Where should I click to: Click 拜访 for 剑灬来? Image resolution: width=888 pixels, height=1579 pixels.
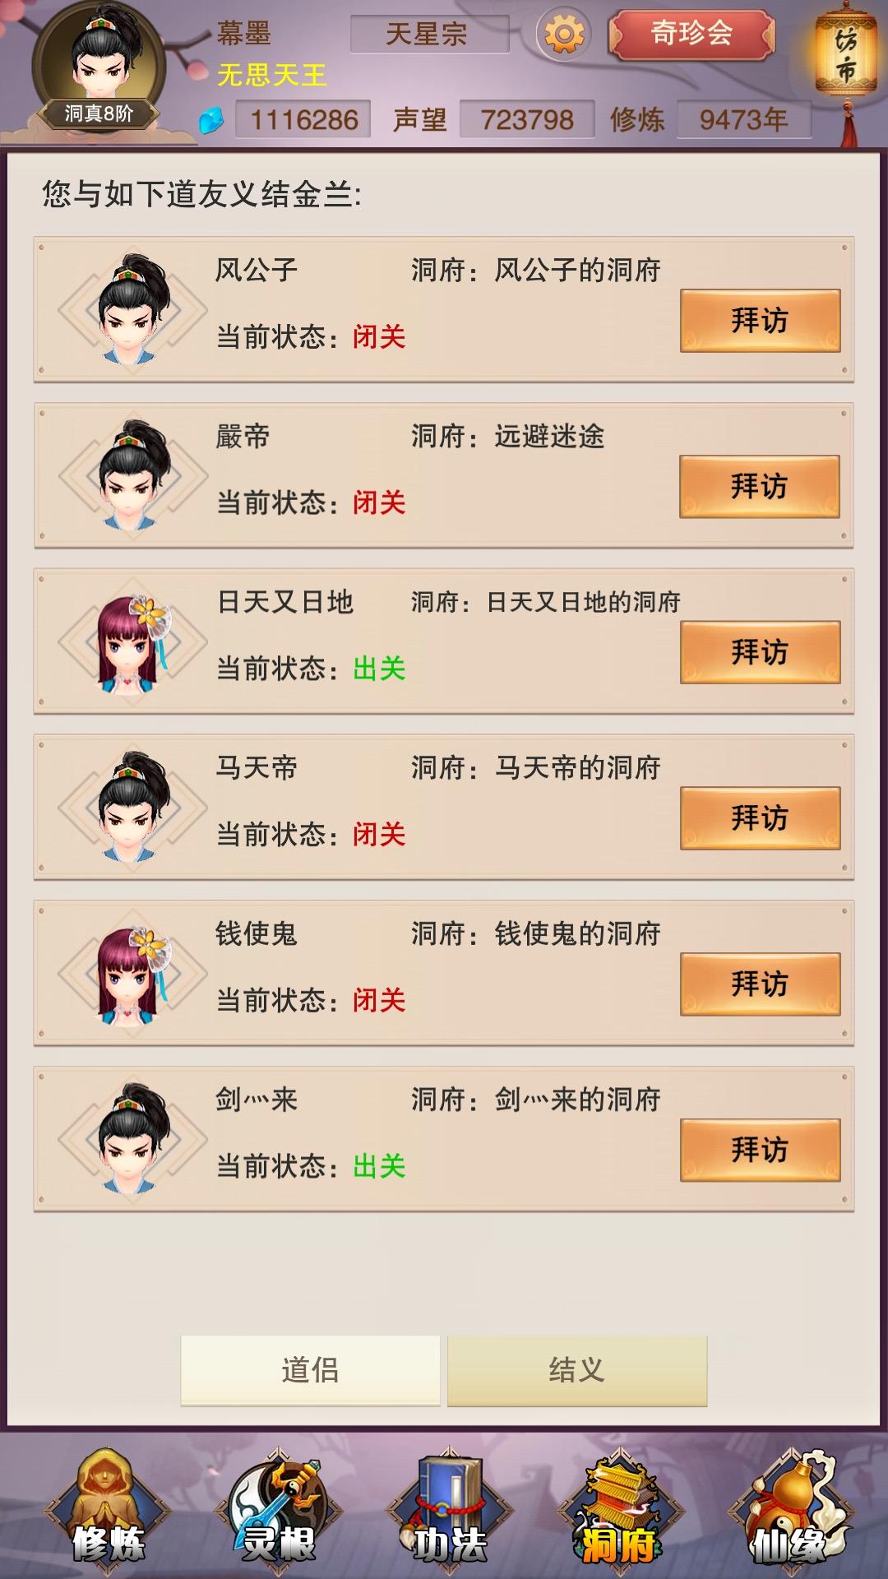pyautogui.click(x=760, y=1150)
